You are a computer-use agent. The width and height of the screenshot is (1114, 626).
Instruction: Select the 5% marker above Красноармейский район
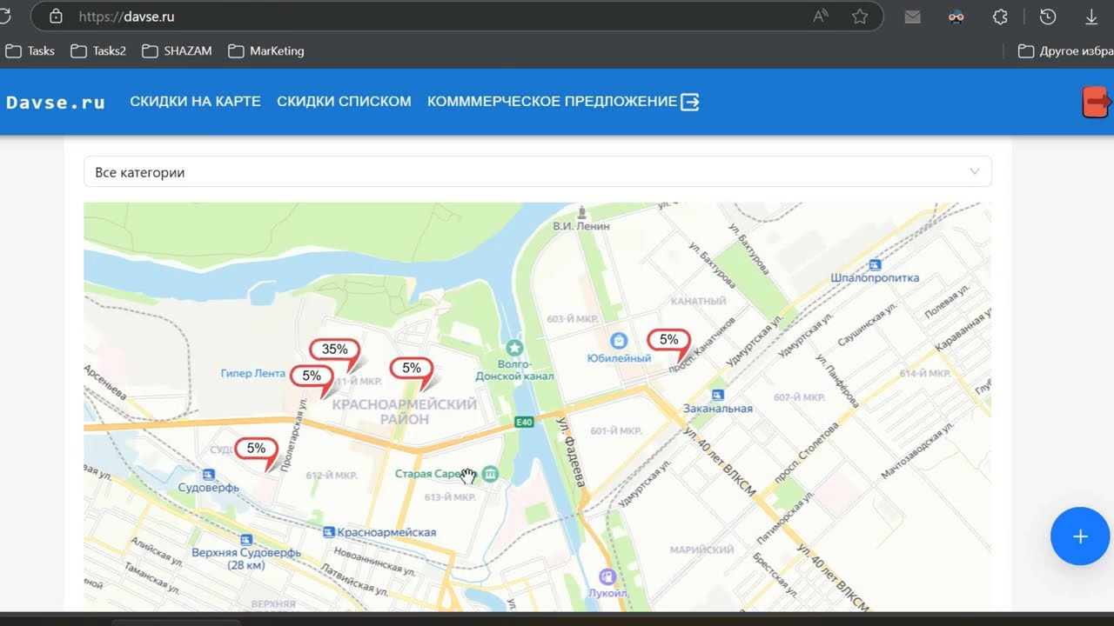pos(412,369)
